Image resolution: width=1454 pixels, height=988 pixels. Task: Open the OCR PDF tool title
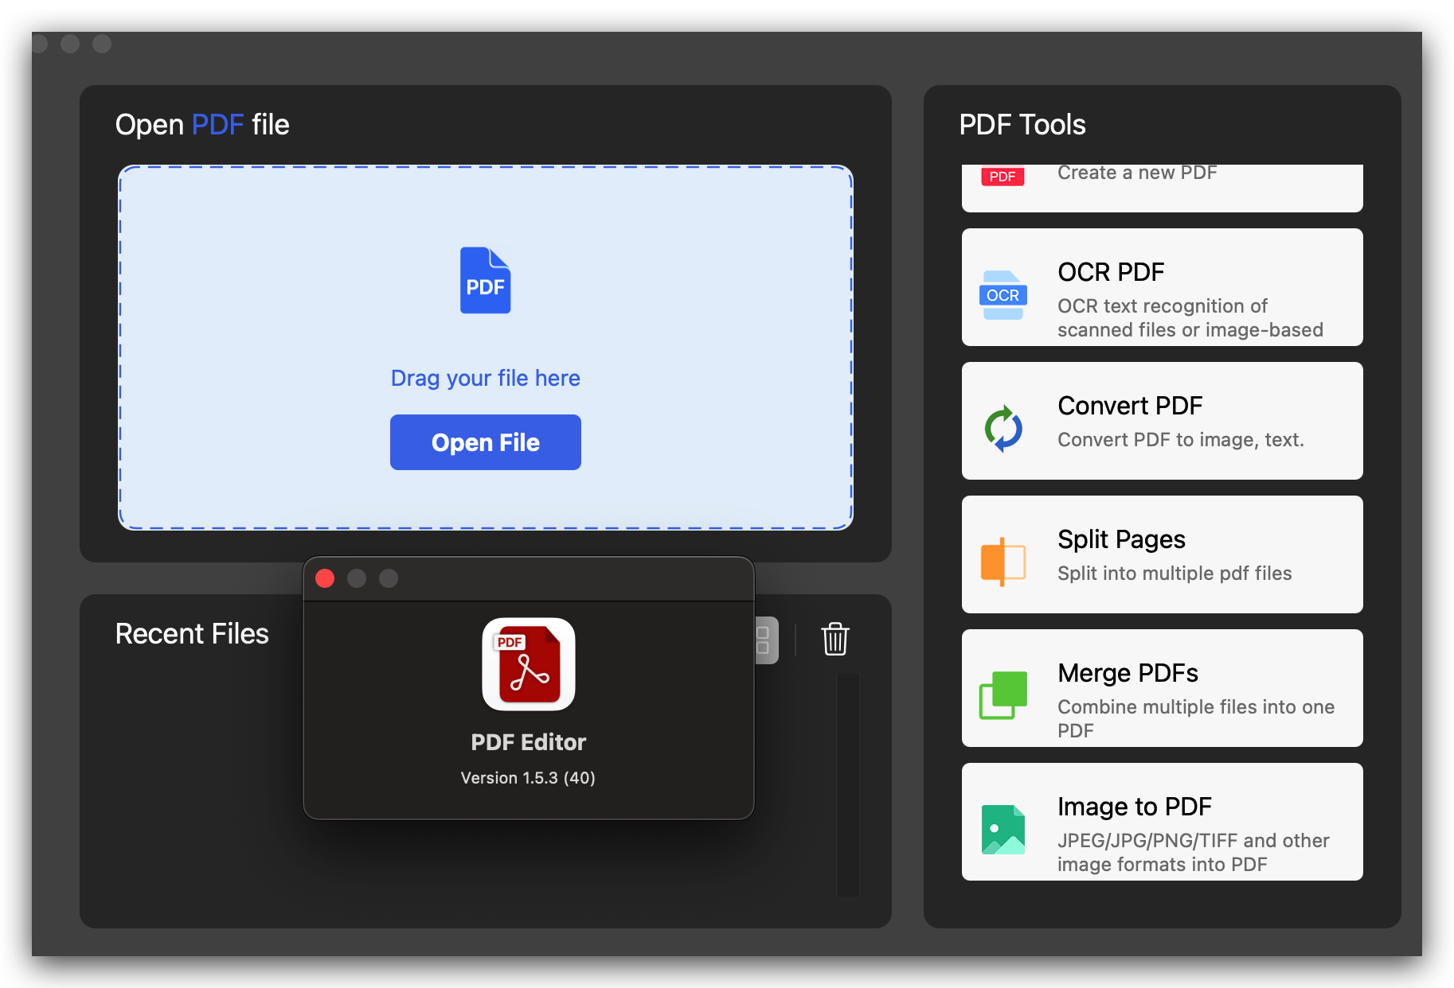(1111, 272)
